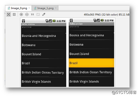Screen dimensions: 139x97
Task: Click the USB icon in left status bar
Action: (x=24, y=21)
